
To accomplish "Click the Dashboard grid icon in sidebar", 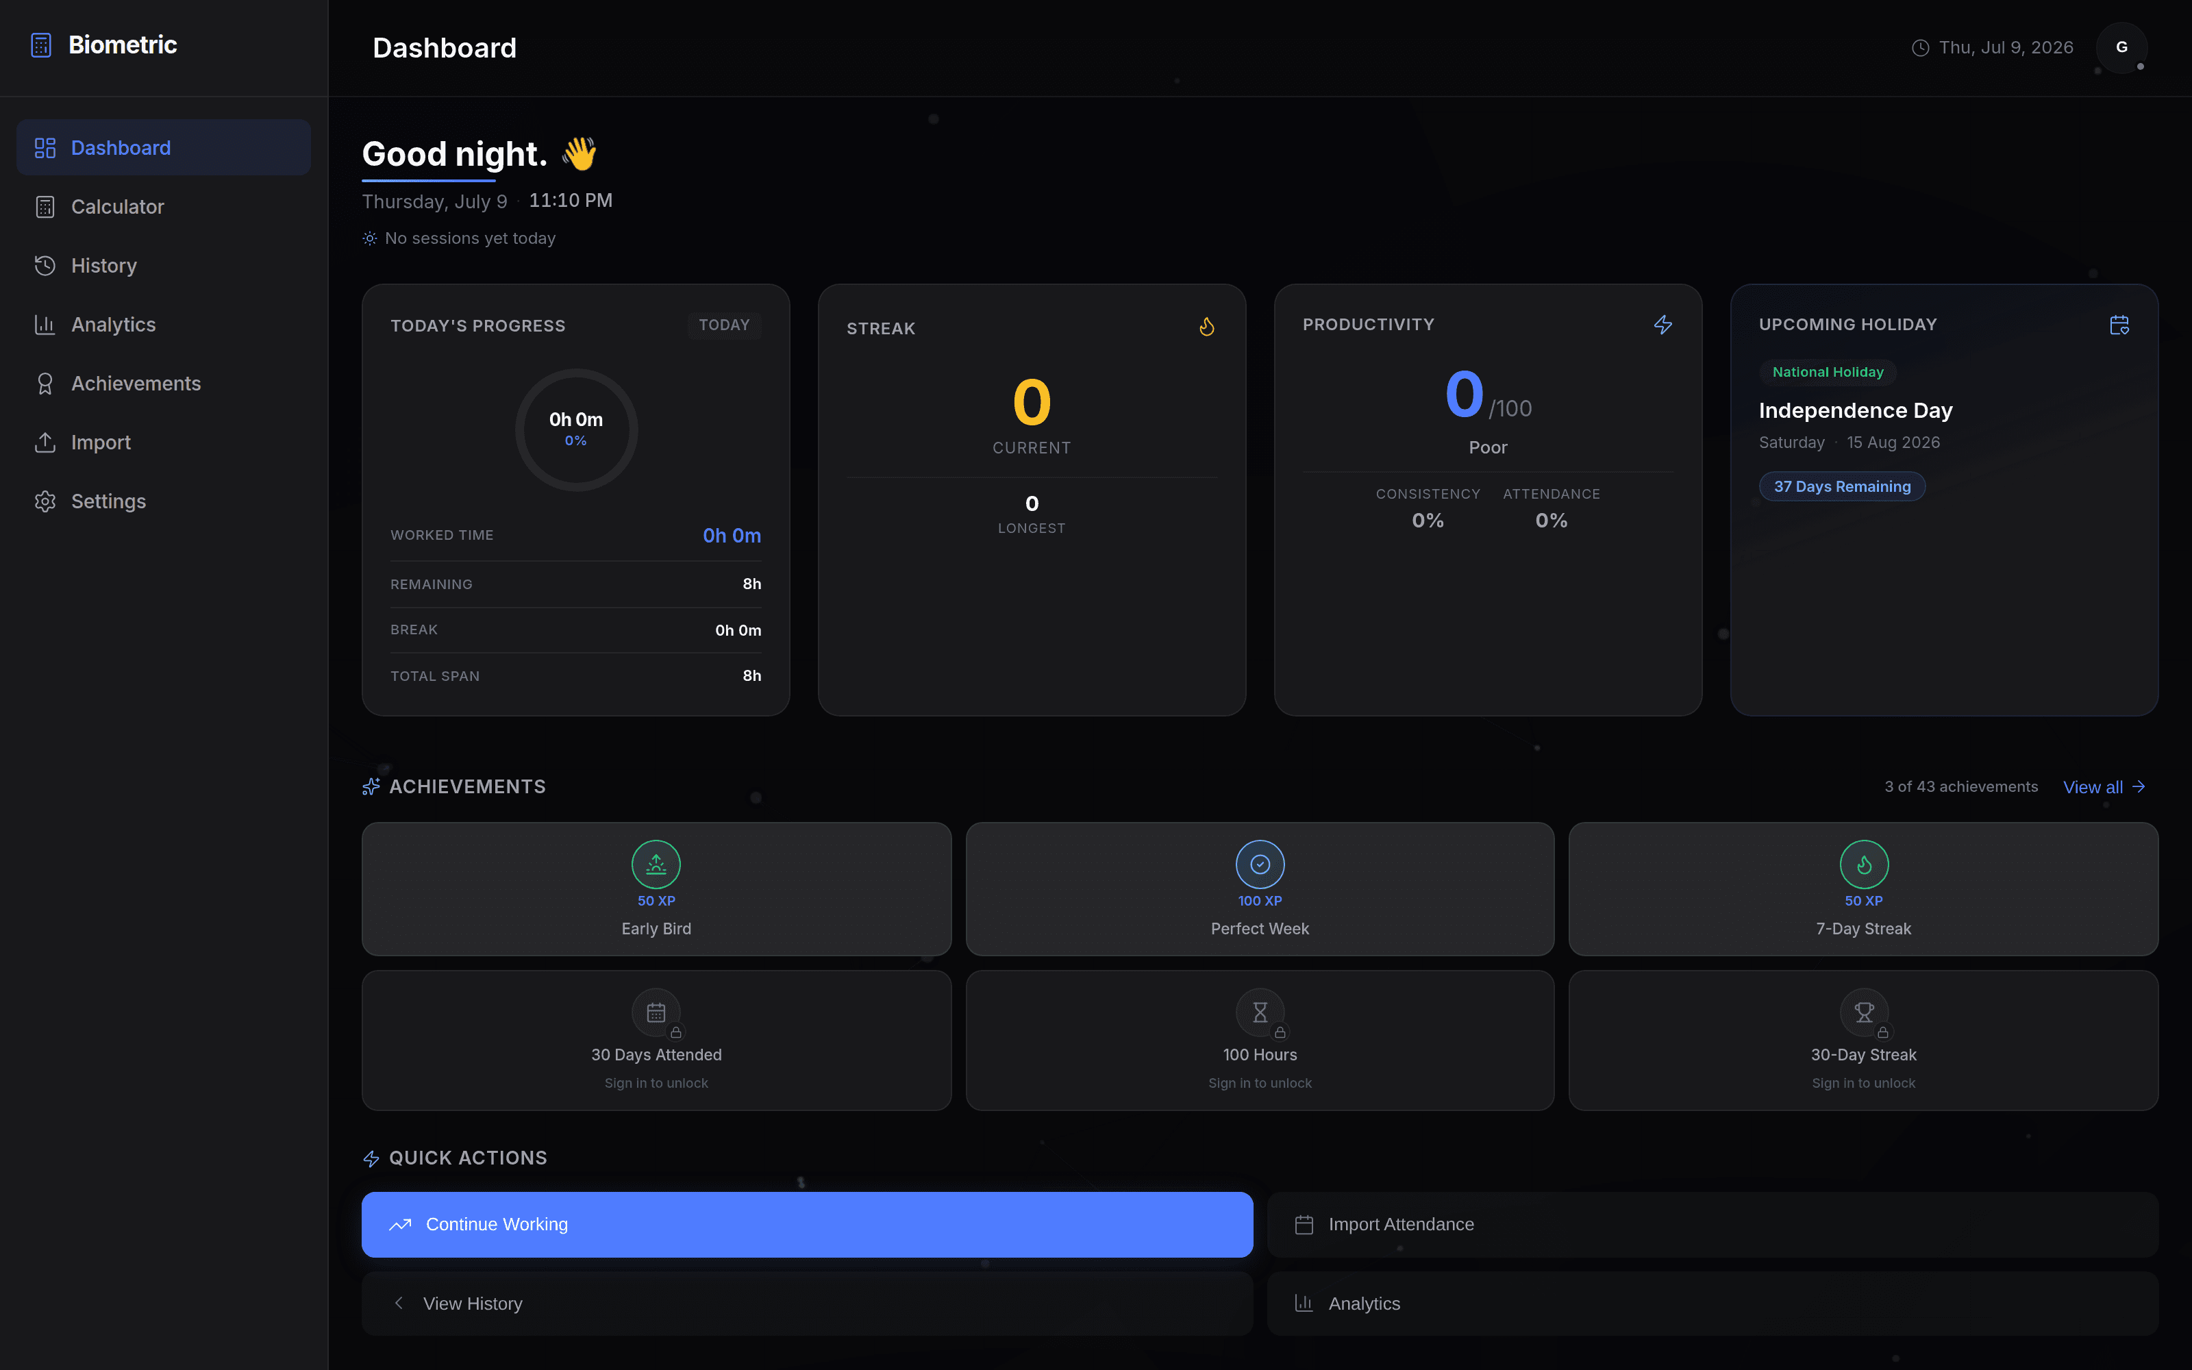I will tap(45, 148).
